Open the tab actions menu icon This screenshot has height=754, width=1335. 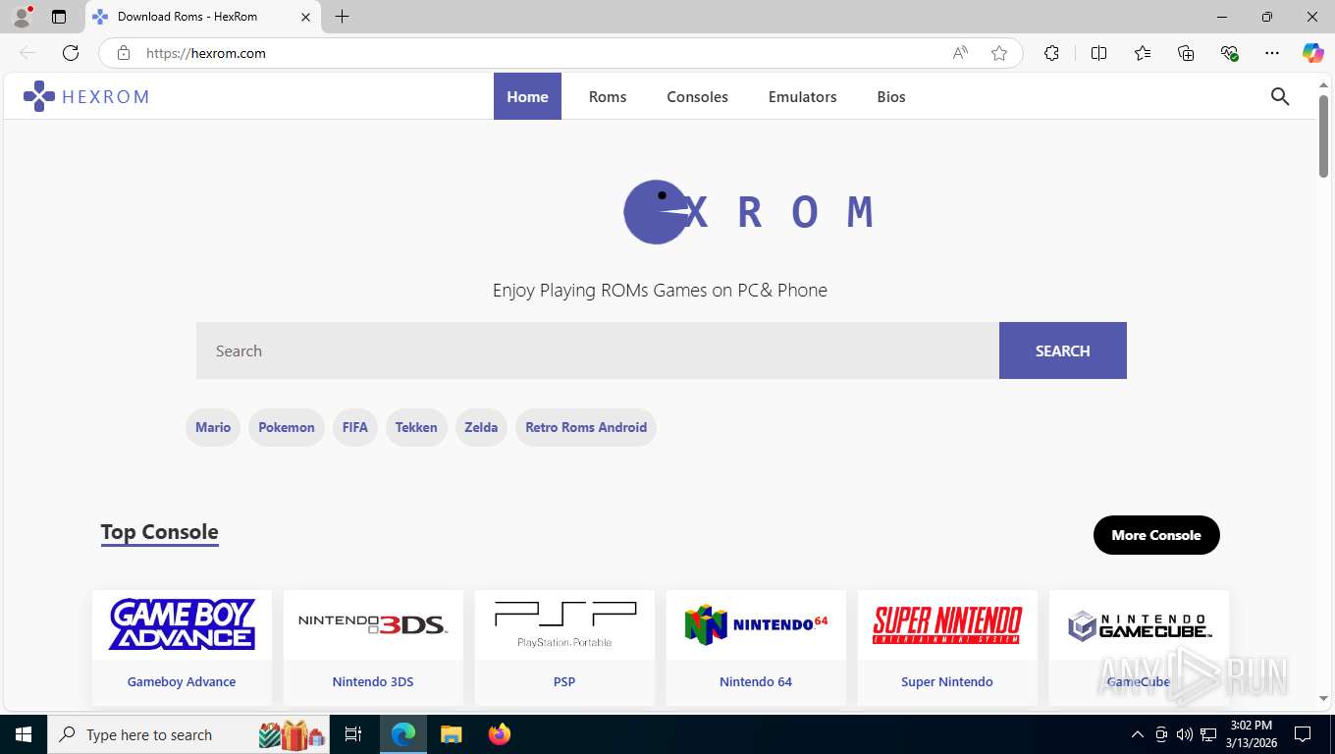point(59,17)
